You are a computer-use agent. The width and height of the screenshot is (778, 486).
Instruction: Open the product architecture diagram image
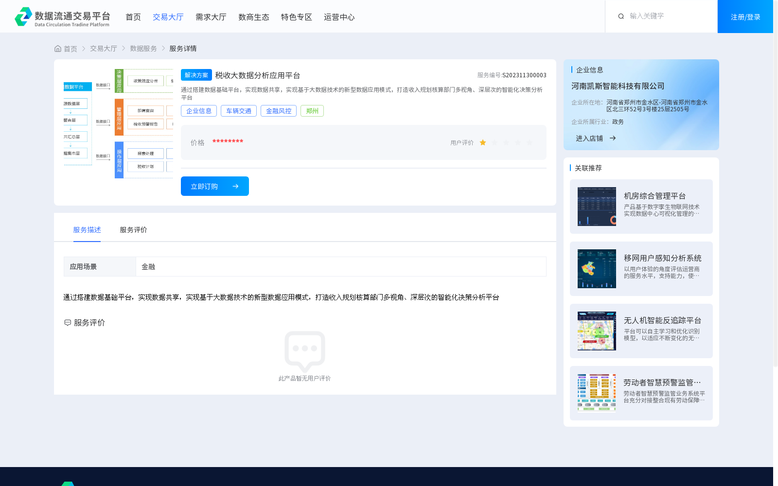pos(118,123)
